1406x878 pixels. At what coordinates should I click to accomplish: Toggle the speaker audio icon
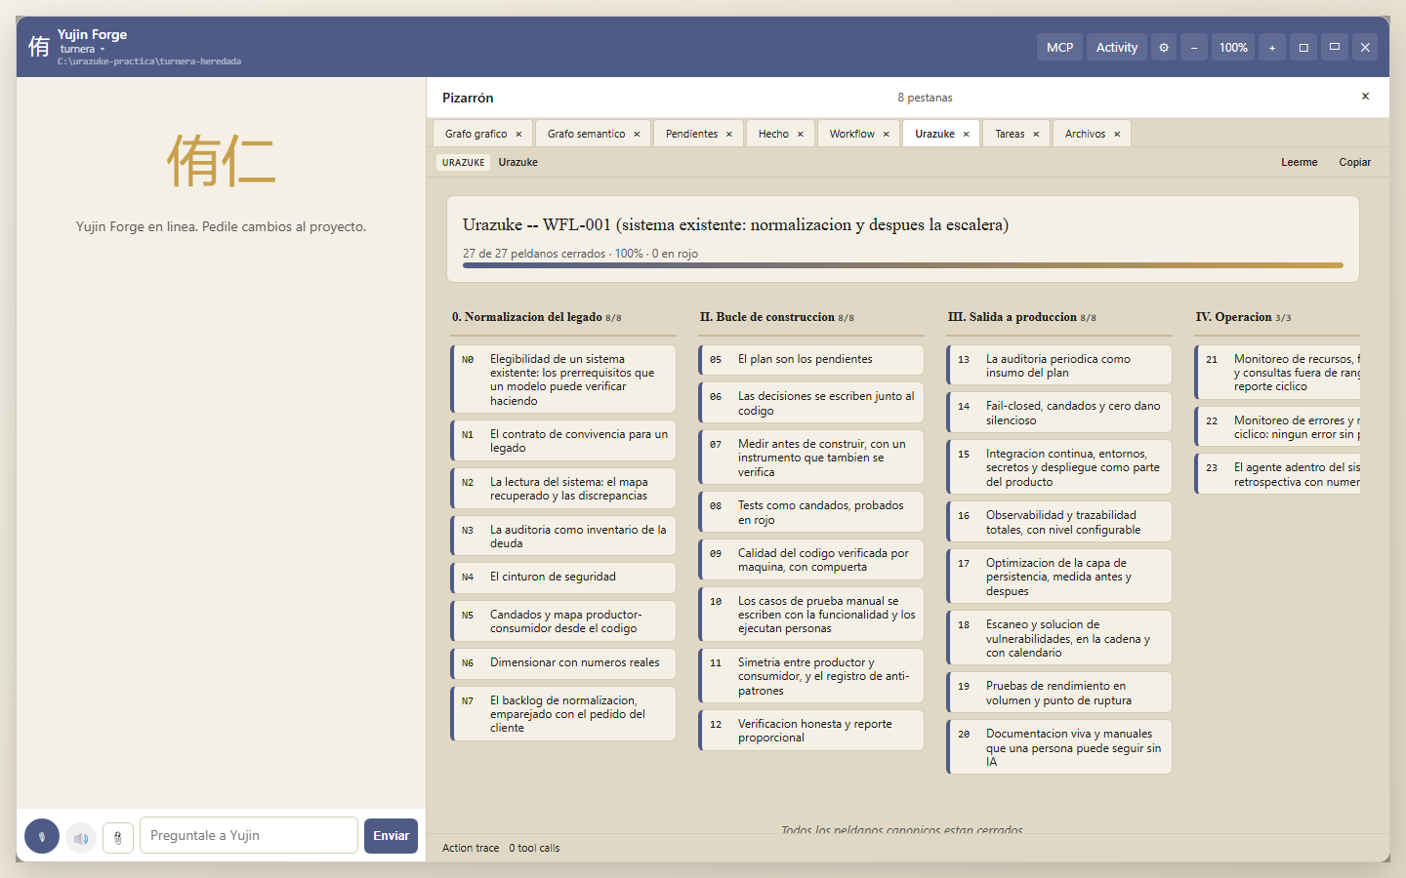click(81, 837)
